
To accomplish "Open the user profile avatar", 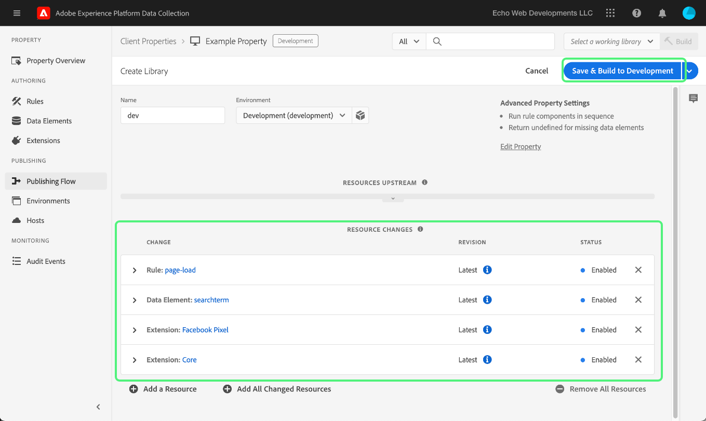I will pos(689,13).
